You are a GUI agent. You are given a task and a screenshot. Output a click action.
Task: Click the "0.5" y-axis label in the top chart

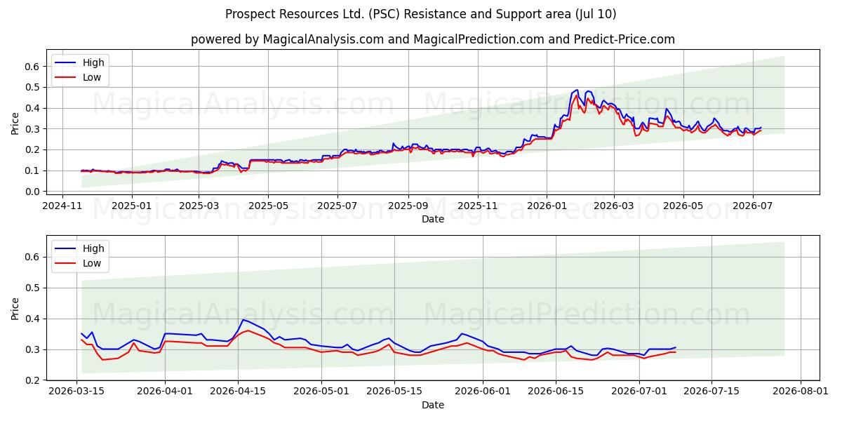[34, 87]
